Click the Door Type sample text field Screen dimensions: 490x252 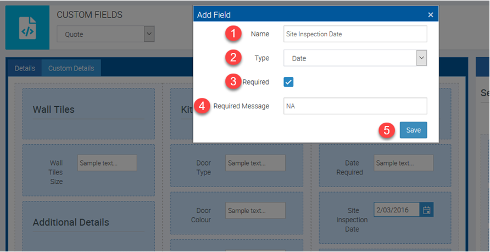tap(255, 163)
